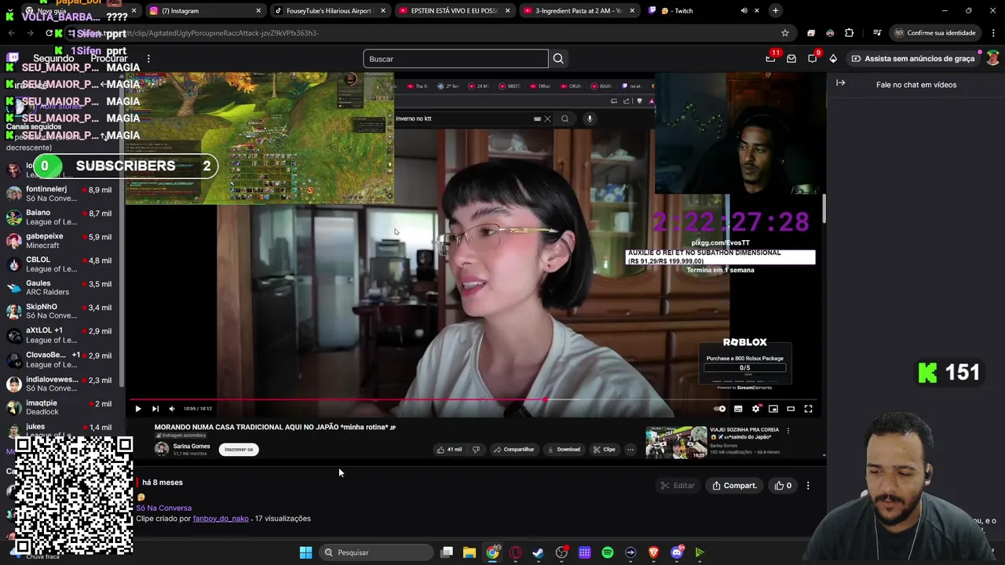Viewport: 1005px width, 565px height.
Task: Click the YouTube Clipe scissors button
Action: click(605, 450)
